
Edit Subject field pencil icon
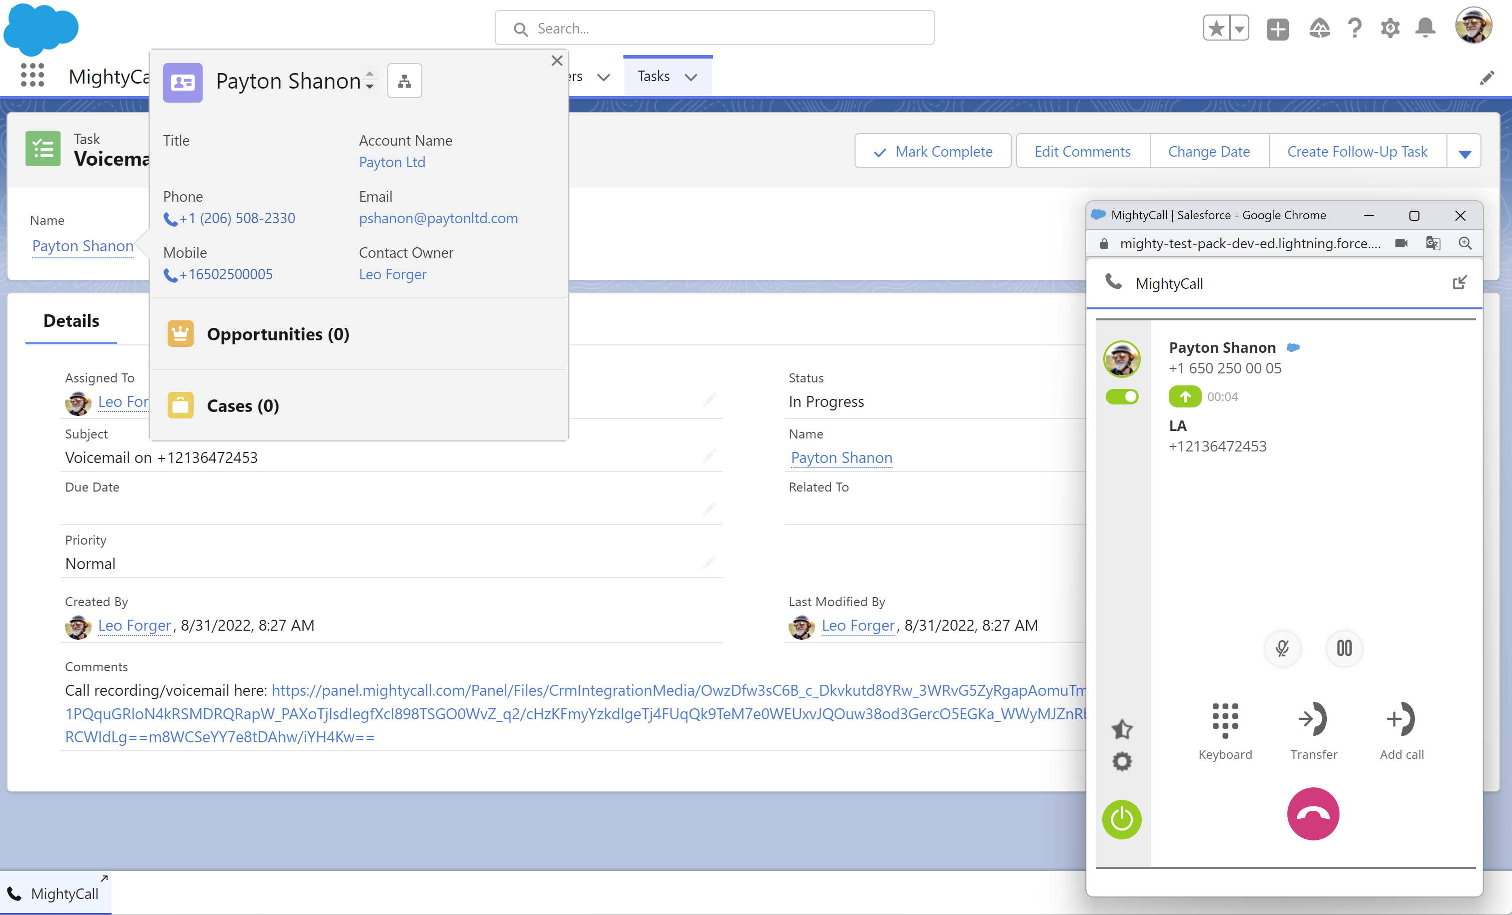(709, 455)
